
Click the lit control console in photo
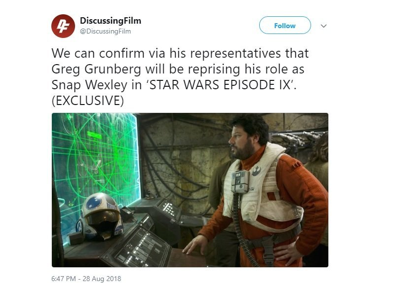[140, 248]
